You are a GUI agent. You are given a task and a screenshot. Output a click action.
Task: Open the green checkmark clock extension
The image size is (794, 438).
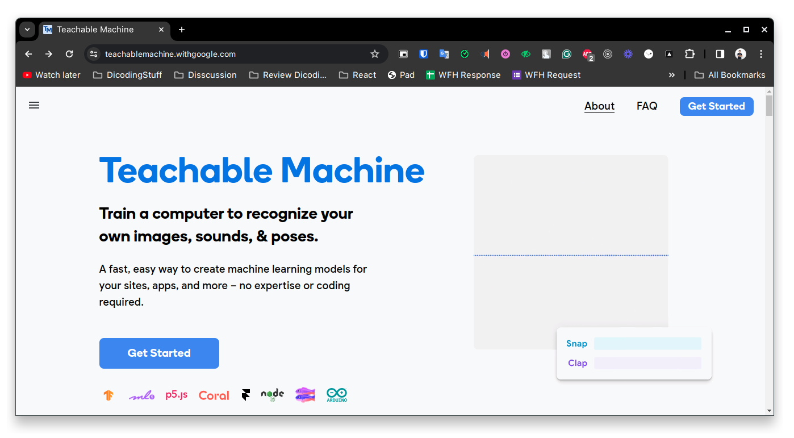(x=465, y=54)
